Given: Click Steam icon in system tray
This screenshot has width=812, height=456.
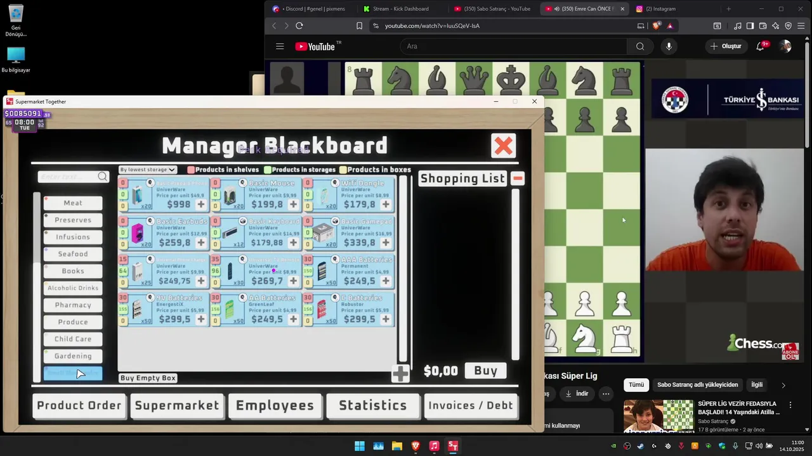Looking at the screenshot, I should (640, 446).
